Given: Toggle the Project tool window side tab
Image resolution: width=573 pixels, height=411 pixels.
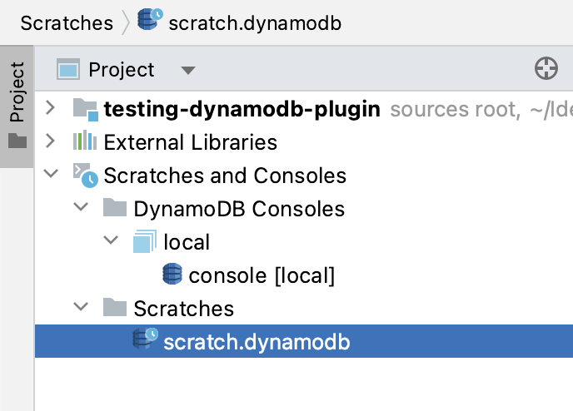Looking at the screenshot, I should pos(17,104).
